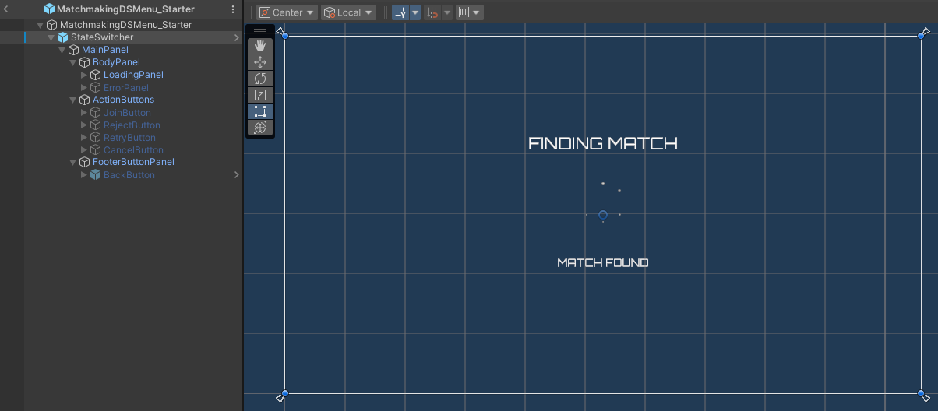Viewport: 938px width, 411px height.
Task: Collapse the StateSwitcher node
Action: click(51, 37)
